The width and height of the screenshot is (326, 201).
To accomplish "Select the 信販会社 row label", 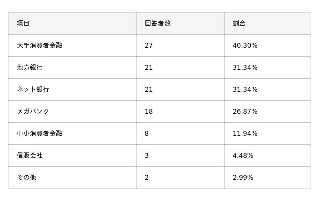I will point(30,155).
